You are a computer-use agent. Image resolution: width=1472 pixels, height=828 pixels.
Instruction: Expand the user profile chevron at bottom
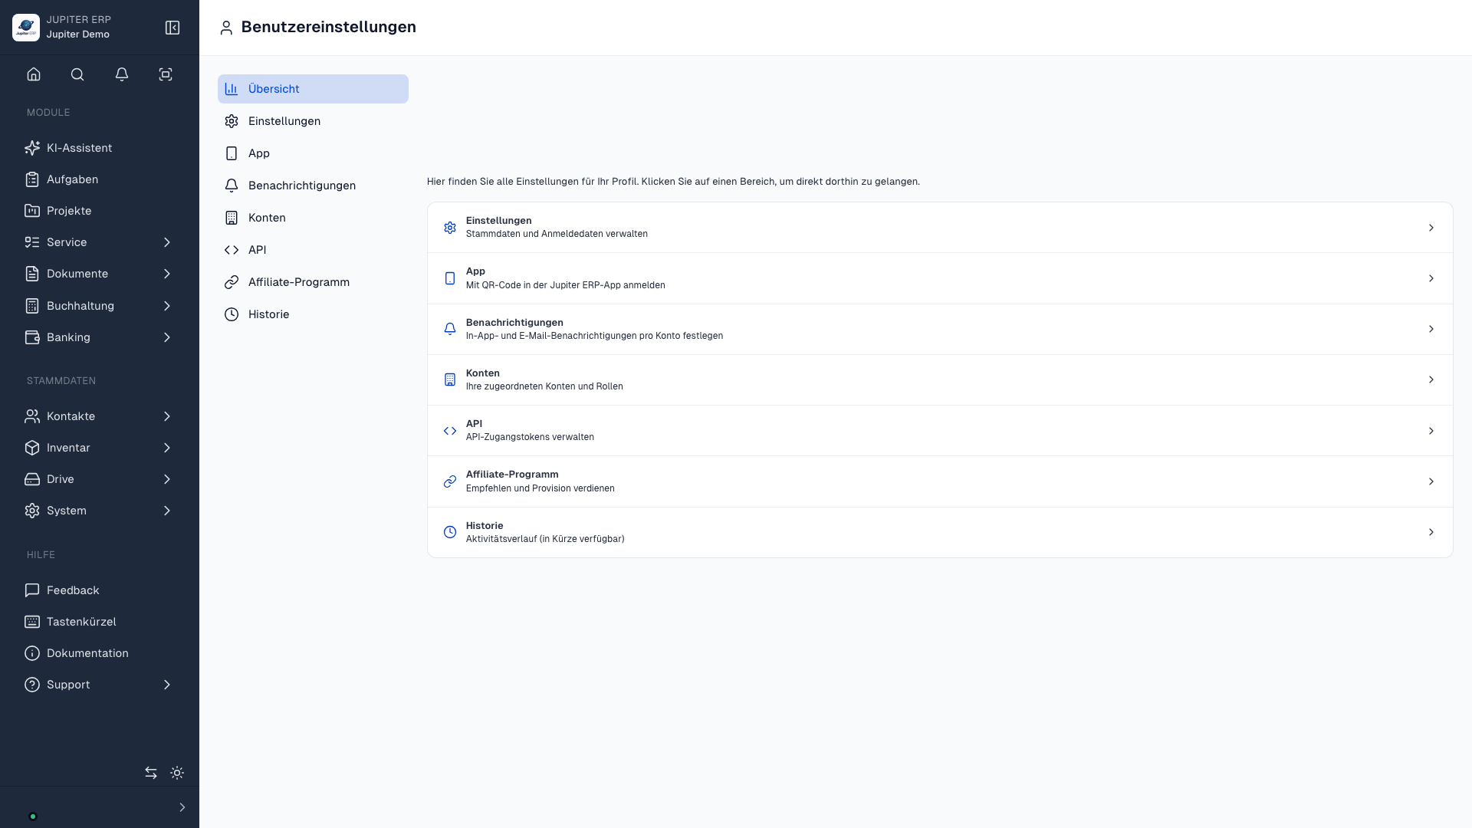(182, 807)
